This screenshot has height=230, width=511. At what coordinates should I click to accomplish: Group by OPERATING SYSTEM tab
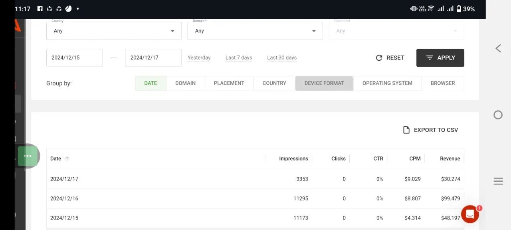tap(387, 83)
